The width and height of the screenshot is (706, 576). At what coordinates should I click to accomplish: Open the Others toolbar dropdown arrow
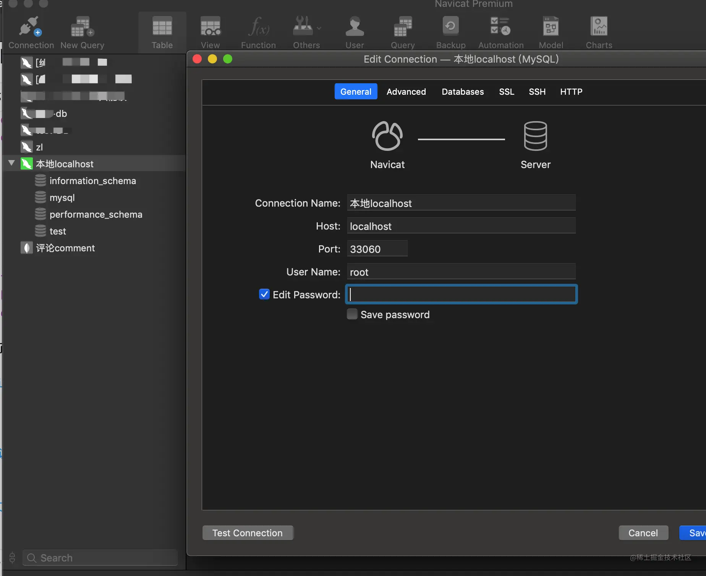pyautogui.click(x=319, y=28)
